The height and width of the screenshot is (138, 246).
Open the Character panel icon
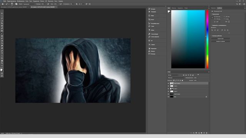(150, 44)
